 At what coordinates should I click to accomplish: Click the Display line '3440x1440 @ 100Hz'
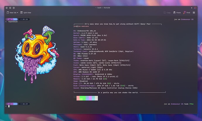click(x=93, y=74)
